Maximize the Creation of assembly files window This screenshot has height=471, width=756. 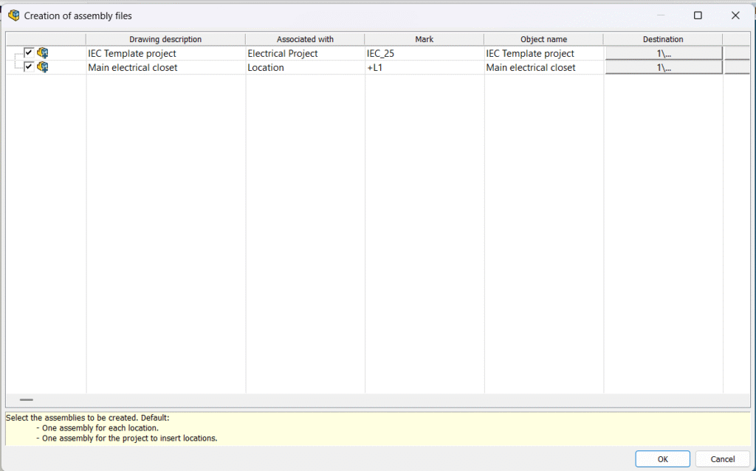point(698,15)
